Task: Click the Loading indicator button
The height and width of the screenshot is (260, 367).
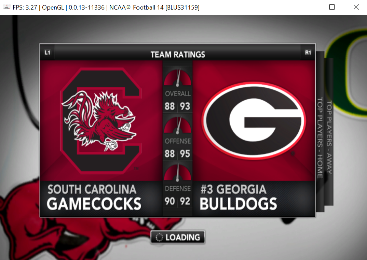Action: (x=178, y=237)
